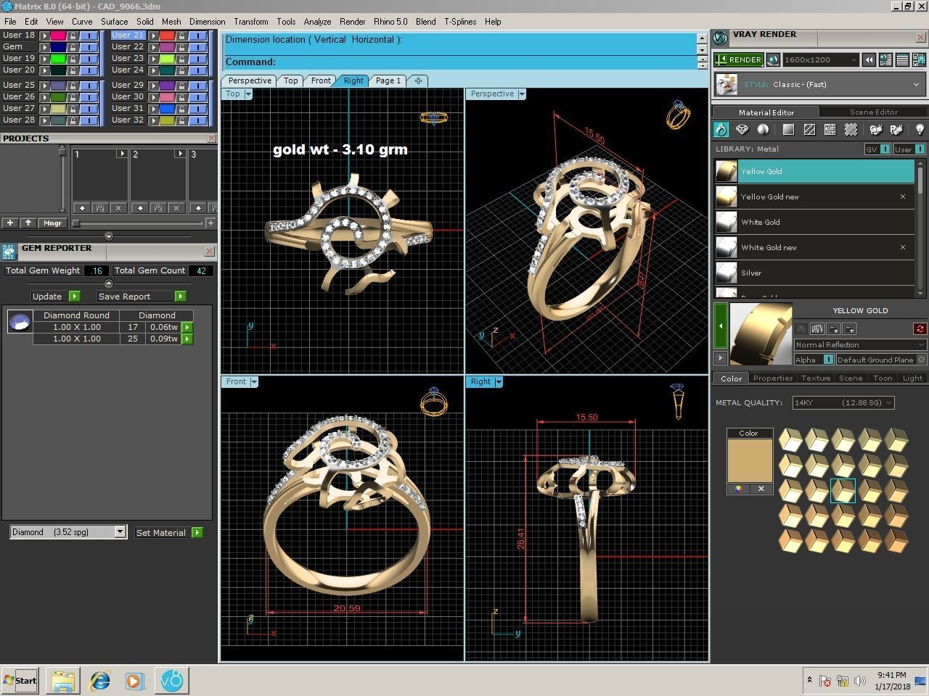Click the cross-shaped patch material icon

coord(851,130)
